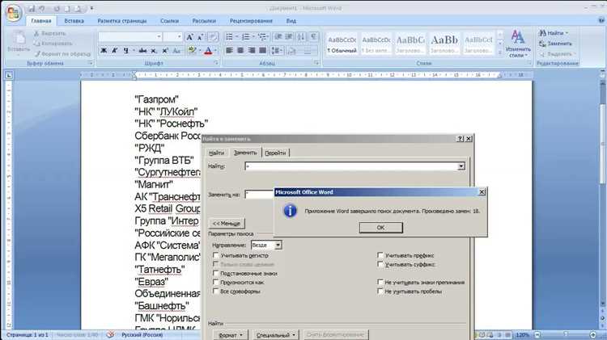Click the zoom in plus button
The image size is (607, 340).
(x=593, y=334)
